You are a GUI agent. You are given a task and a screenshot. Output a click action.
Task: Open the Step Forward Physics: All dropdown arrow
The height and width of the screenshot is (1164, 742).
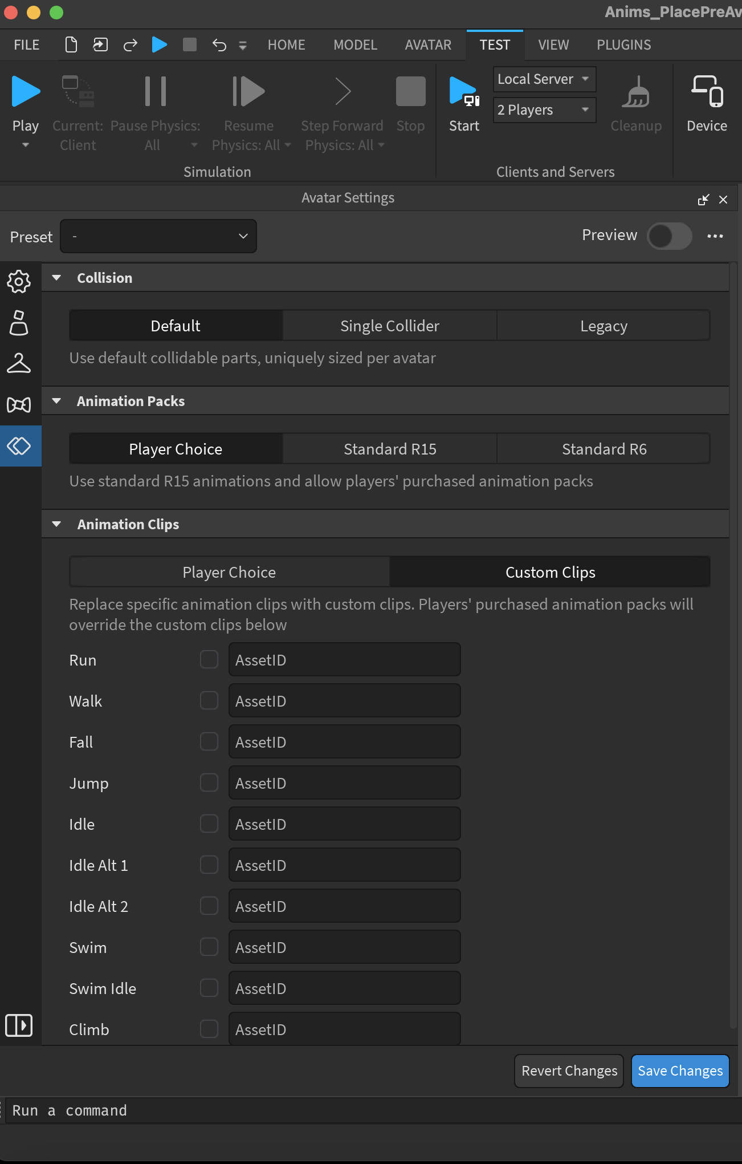pyautogui.click(x=381, y=145)
